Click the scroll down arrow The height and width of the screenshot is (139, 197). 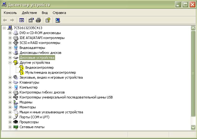pos(193,128)
